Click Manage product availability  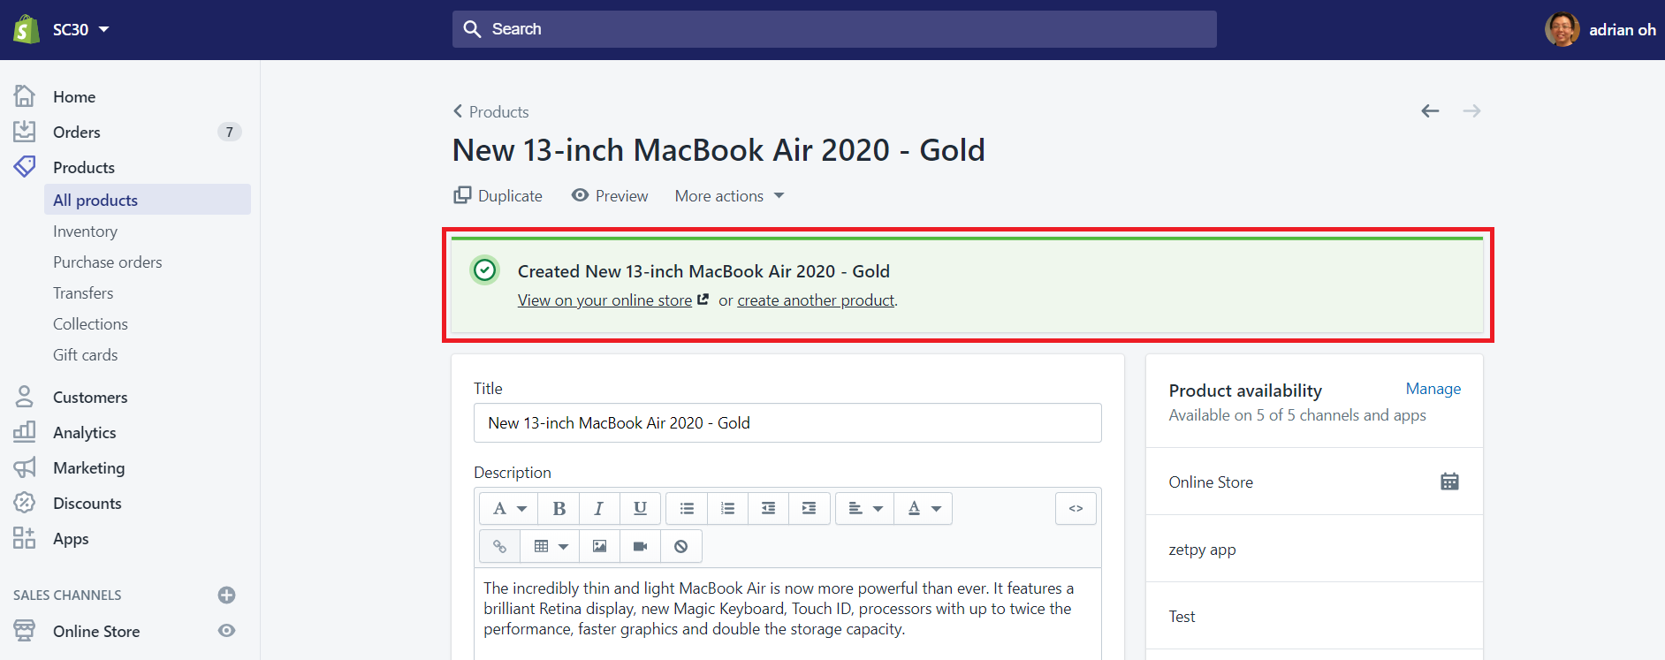coord(1433,389)
